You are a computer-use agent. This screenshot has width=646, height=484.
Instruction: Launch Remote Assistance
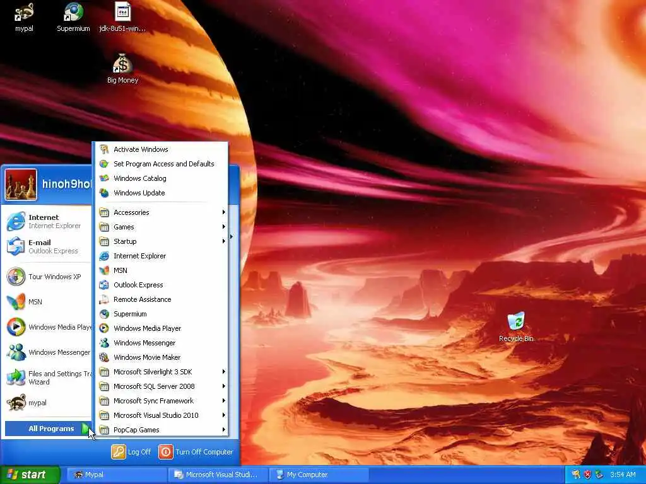[162, 299]
